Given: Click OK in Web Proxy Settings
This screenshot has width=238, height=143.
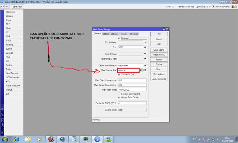Looking at the screenshot, I should pos(159,34).
